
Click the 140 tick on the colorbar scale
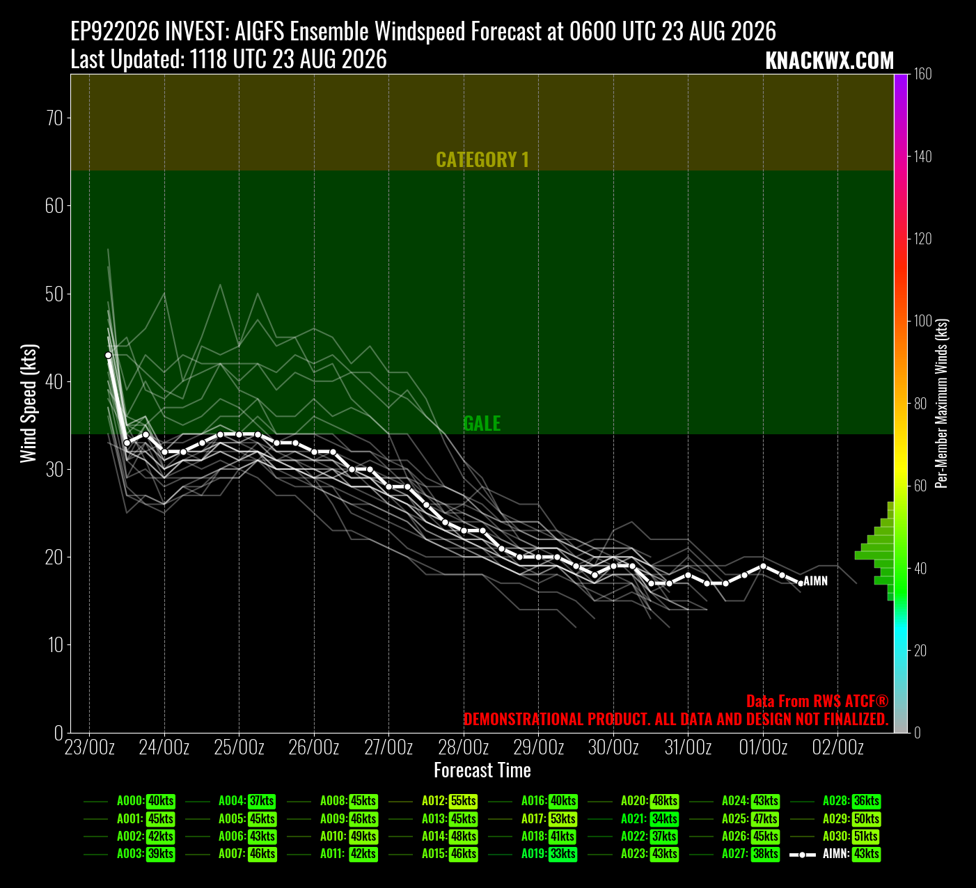tap(923, 157)
